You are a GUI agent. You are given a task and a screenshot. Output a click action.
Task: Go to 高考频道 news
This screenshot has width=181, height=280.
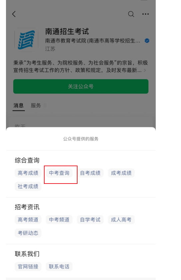(28, 220)
